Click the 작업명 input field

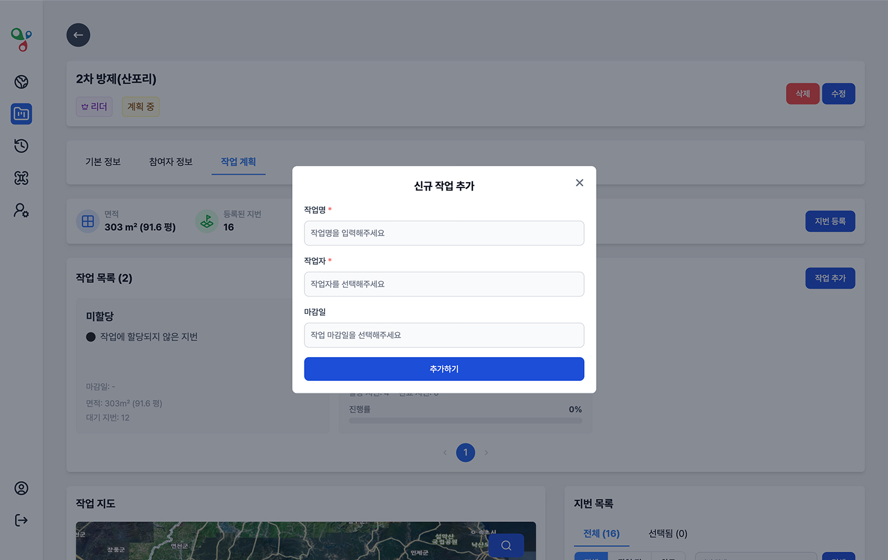(x=444, y=233)
